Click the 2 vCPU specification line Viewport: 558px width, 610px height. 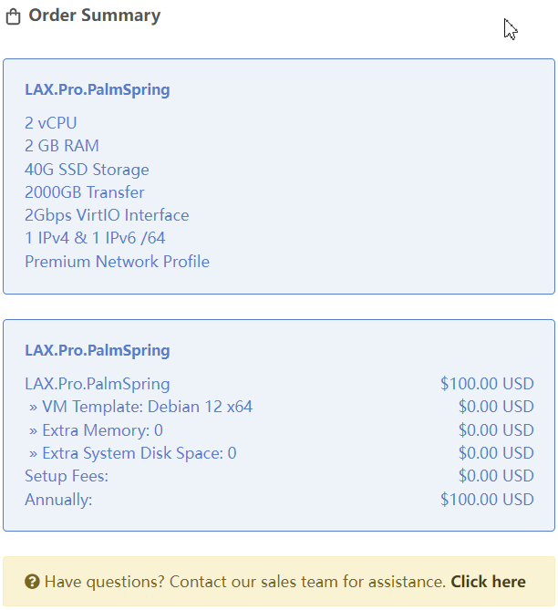tap(51, 123)
